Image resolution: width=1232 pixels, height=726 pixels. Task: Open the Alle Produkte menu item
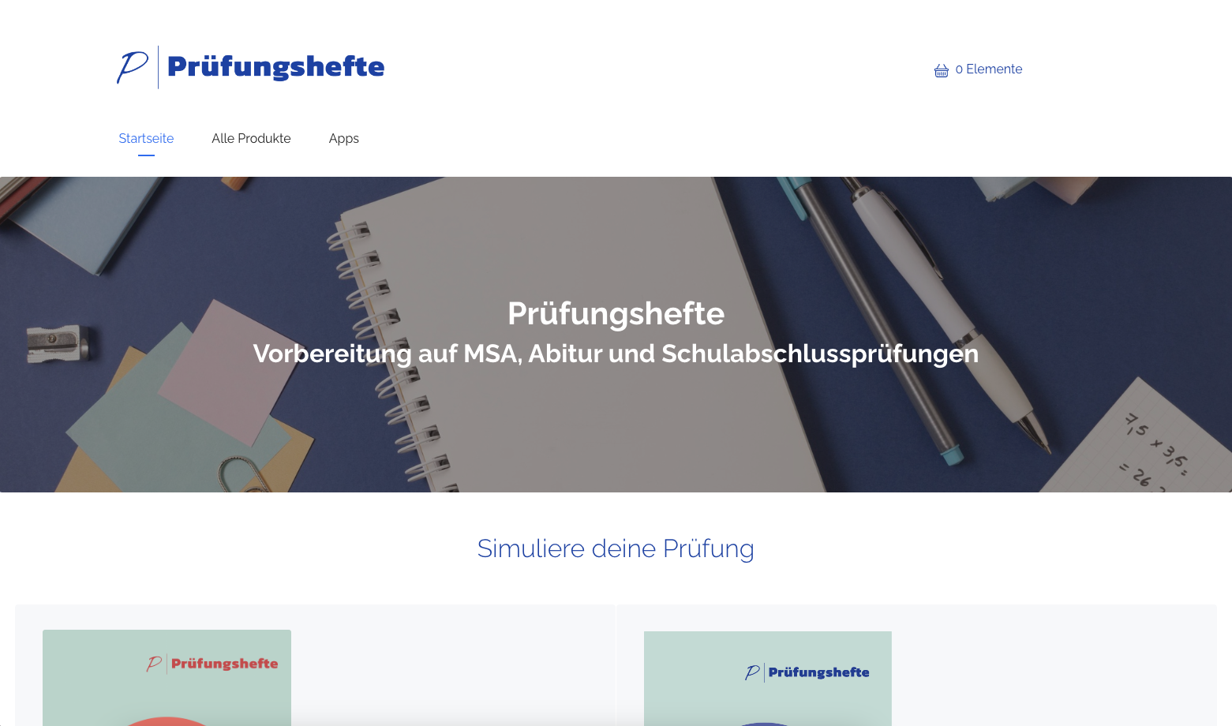pyautogui.click(x=251, y=138)
